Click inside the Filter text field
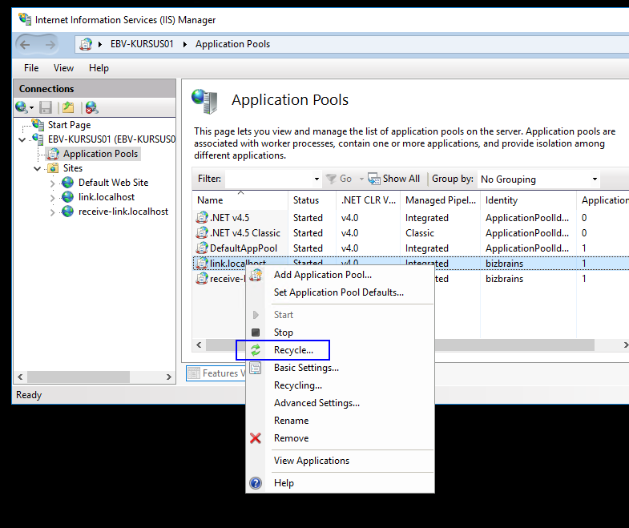The height and width of the screenshot is (528, 629). pos(268,179)
